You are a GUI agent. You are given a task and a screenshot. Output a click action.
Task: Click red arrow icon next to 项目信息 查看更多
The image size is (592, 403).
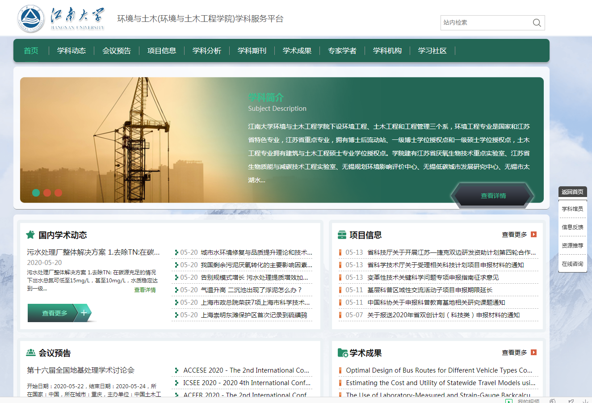pyautogui.click(x=533, y=235)
